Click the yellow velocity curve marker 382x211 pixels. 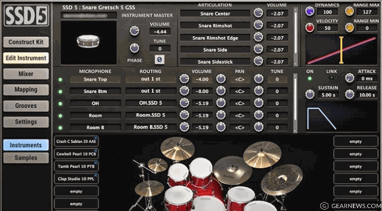point(341,50)
